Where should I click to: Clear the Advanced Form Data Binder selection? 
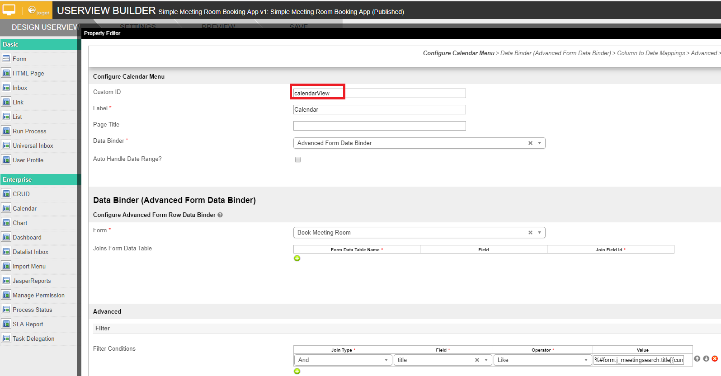pos(530,143)
